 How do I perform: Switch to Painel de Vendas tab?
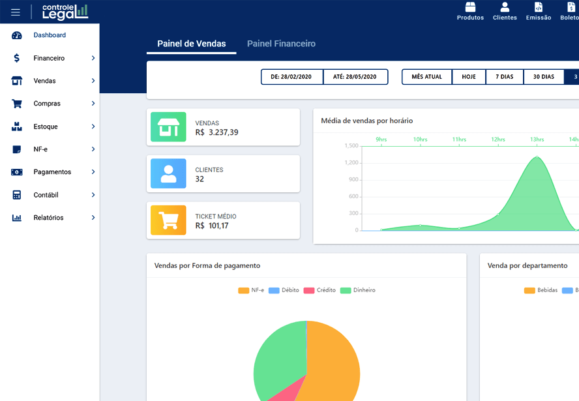[x=191, y=44]
